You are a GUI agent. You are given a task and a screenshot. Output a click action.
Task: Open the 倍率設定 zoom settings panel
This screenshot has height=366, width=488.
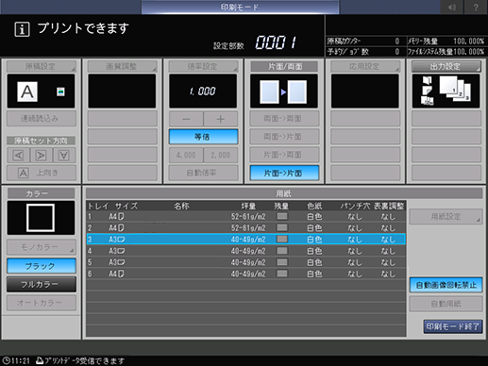203,67
